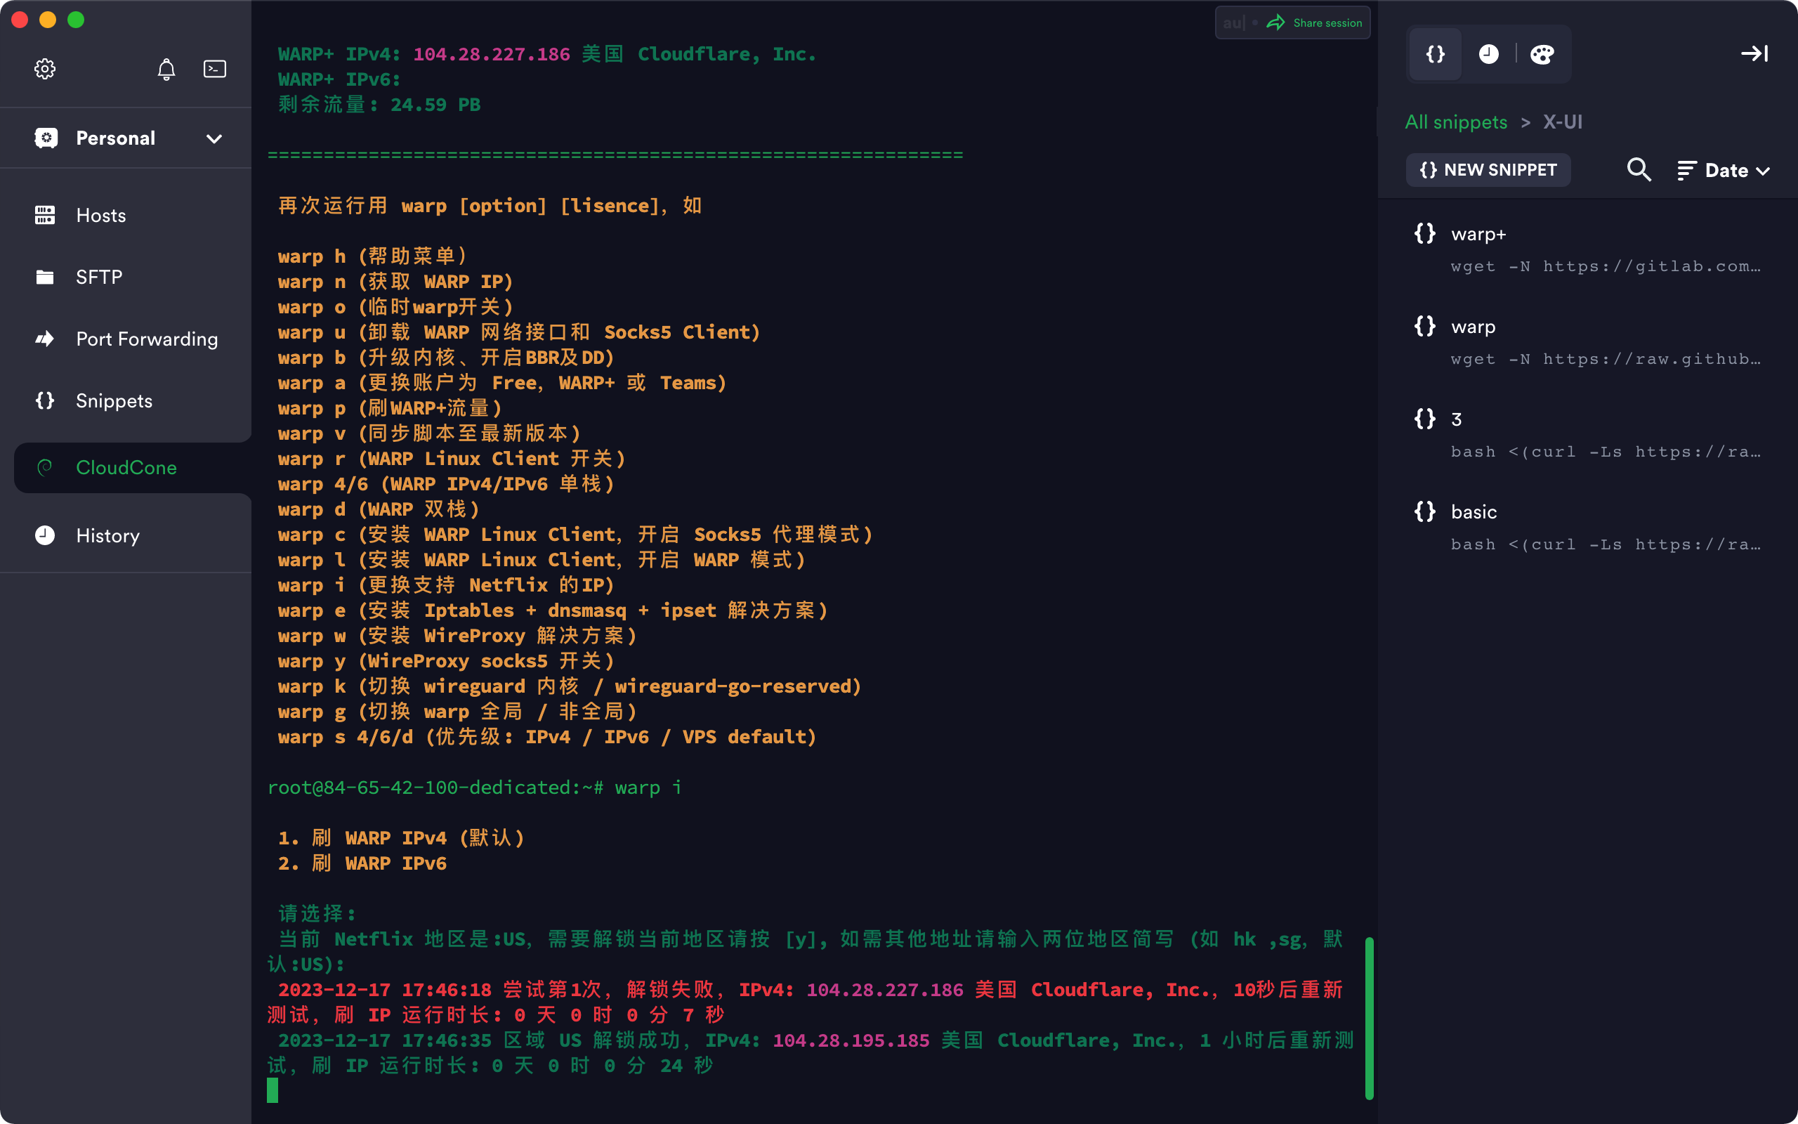Expand the Personal vault dropdown chevron
This screenshot has height=1124, width=1798.
214,139
